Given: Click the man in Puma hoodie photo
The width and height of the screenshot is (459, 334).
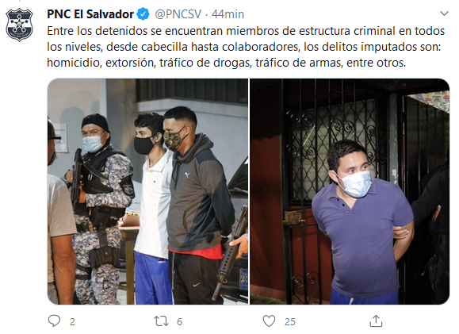Looking at the screenshot, I should tap(199, 205).
